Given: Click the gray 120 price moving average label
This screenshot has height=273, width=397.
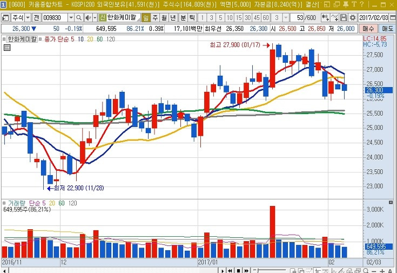Looking at the screenshot, I should pos(111,39).
